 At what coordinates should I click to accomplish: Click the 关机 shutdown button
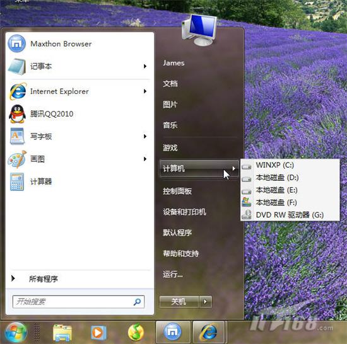[179, 302]
